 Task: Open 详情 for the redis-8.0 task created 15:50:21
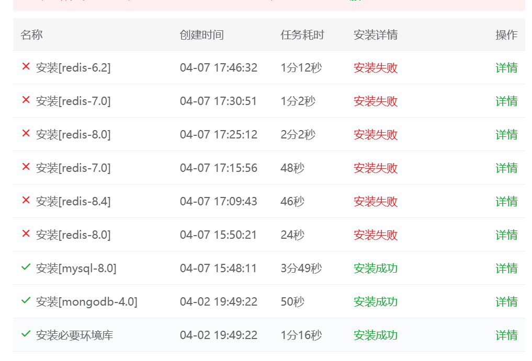tap(506, 235)
